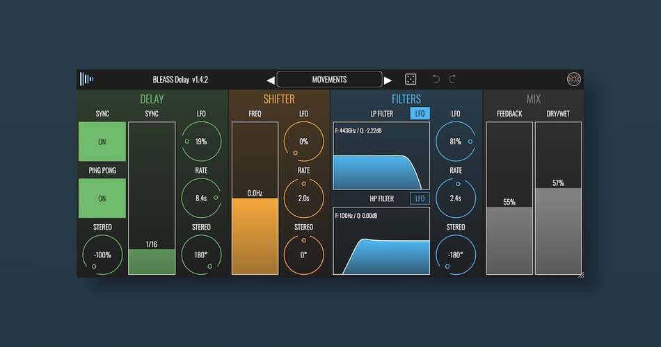Click the shifter STEREO 0° knob

[303, 255]
